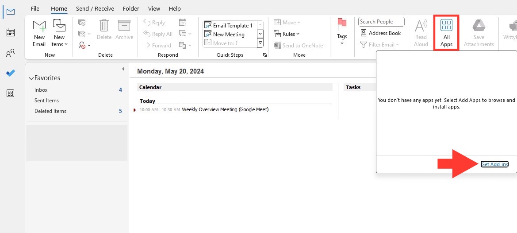Click the 10:00 AM - 10:30 AM time
The image size is (517, 233).
click(160, 109)
